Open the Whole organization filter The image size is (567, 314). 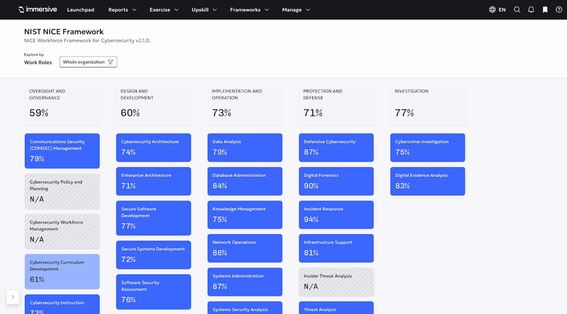click(x=88, y=62)
